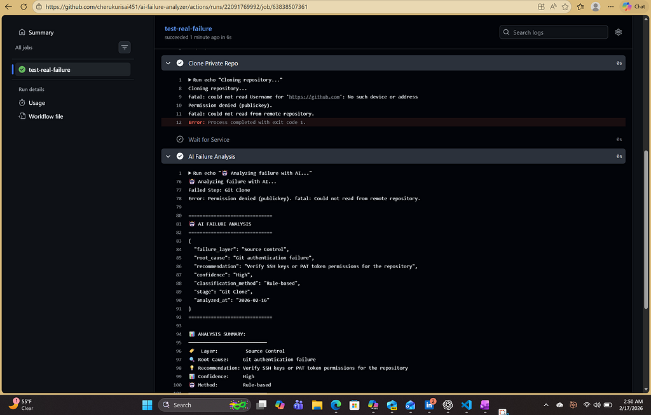
Task: Click the Read aloud icon
Action: [553, 6]
